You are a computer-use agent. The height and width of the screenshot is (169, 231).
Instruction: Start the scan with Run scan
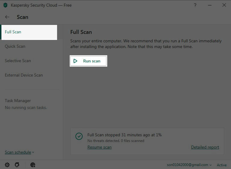(x=88, y=61)
